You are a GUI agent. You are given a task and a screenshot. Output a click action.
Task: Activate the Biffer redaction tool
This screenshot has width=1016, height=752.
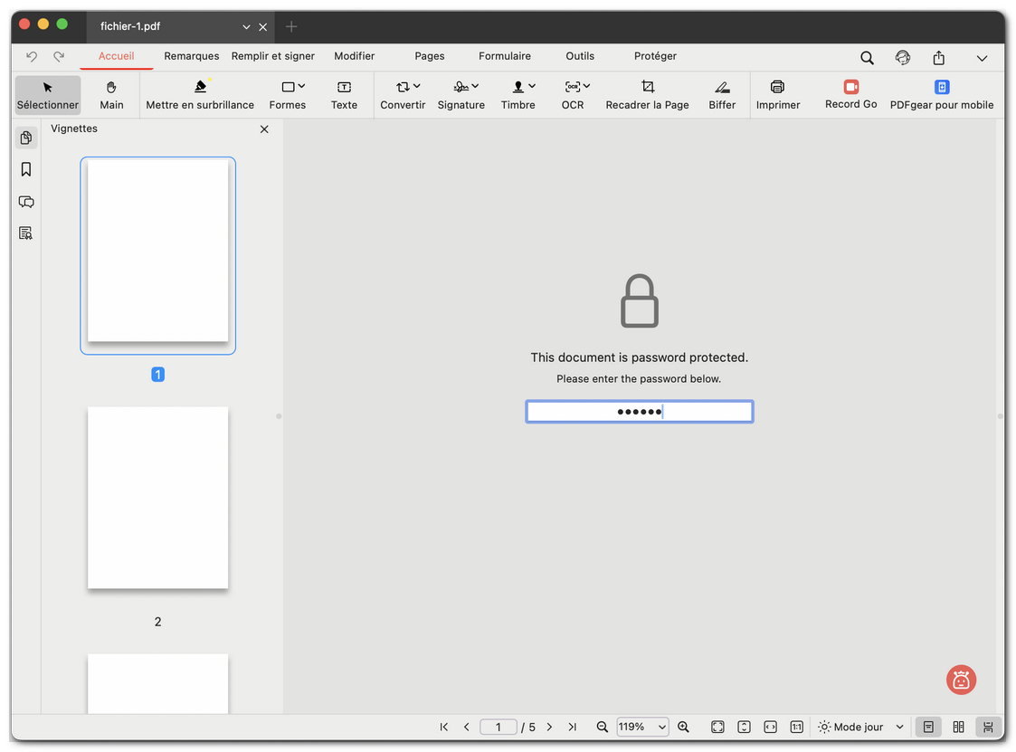pos(721,94)
